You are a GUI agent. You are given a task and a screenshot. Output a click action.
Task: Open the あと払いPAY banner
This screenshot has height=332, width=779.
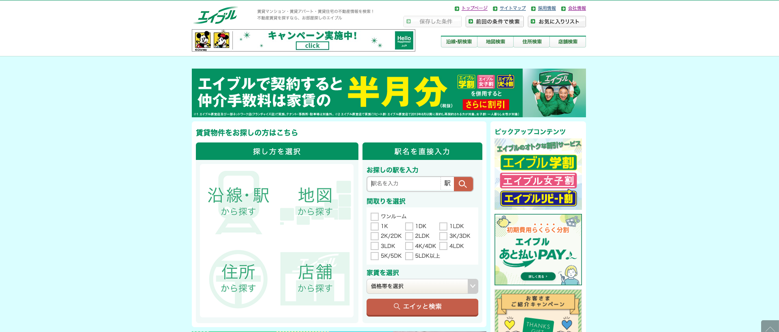[538, 250]
